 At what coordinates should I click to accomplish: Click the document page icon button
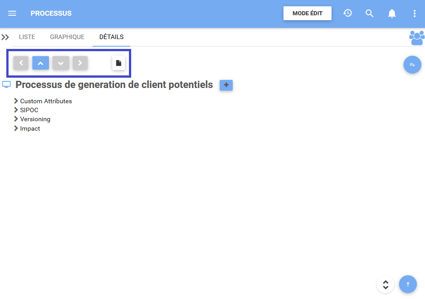point(119,63)
